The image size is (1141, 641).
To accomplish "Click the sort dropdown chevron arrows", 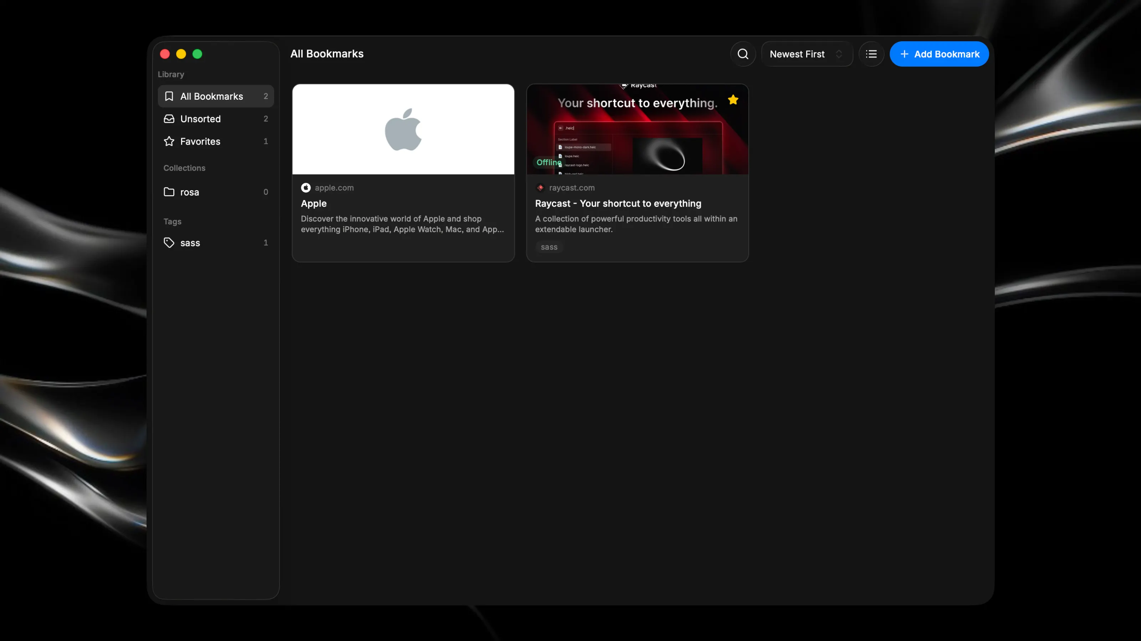I will tap(839, 54).
